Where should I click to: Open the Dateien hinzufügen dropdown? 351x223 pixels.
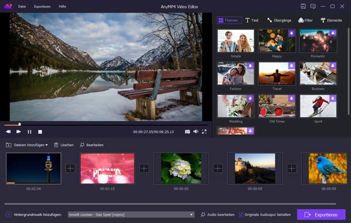[27, 145]
